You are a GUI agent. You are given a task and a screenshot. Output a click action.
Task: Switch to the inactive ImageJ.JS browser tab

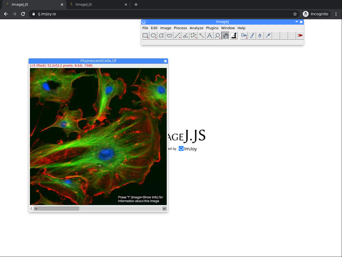pyautogui.click(x=98, y=5)
